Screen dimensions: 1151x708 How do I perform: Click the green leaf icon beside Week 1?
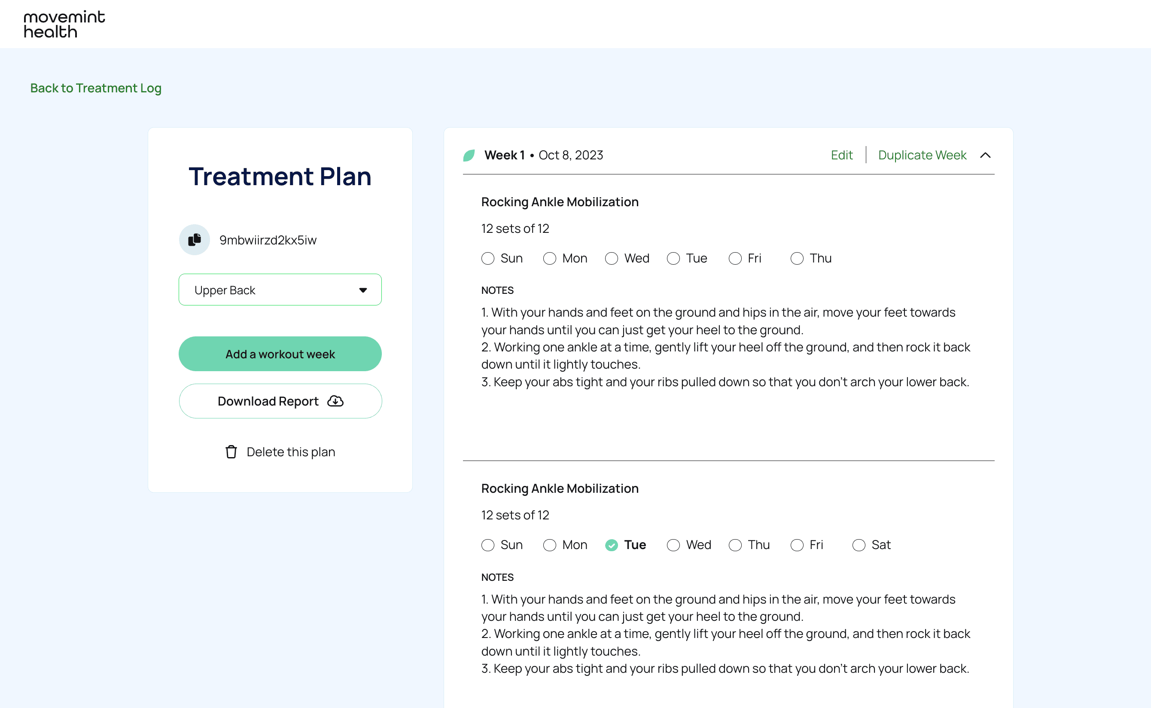click(x=469, y=156)
